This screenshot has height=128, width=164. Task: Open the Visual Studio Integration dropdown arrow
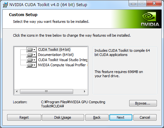(x=34, y=60)
